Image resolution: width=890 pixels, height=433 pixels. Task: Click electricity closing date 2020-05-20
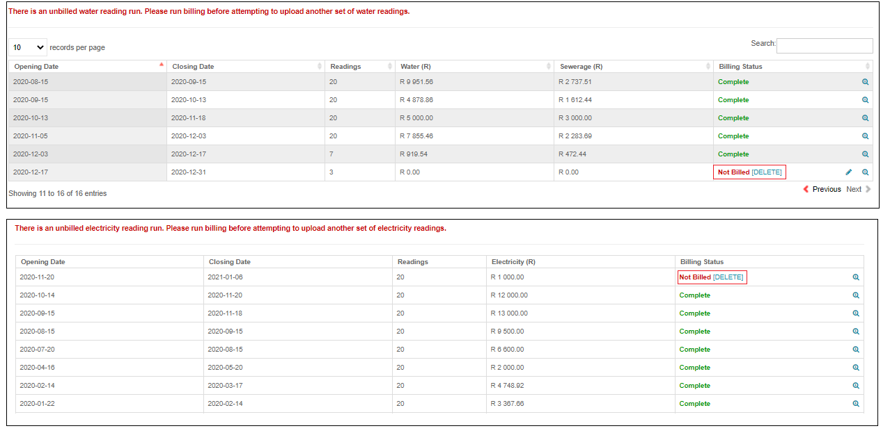pos(225,368)
